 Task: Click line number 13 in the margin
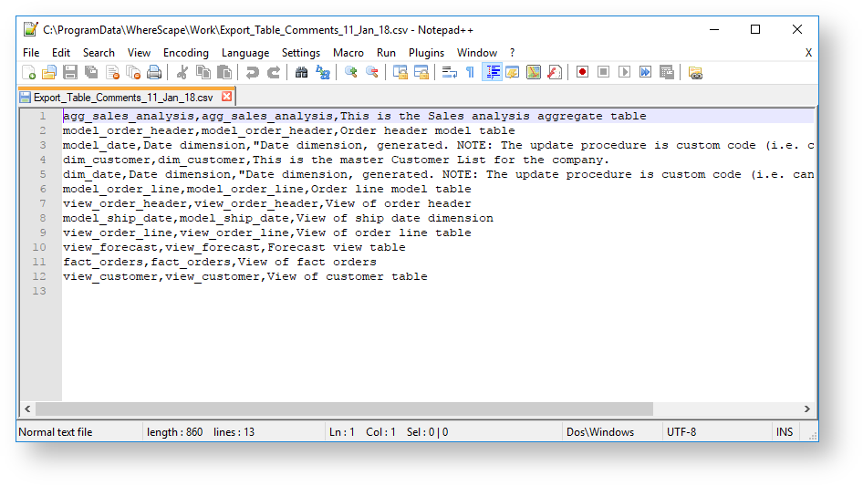39,291
